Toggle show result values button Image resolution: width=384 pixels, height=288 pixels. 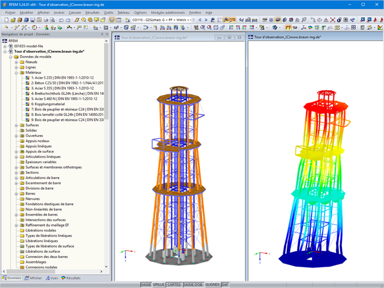point(232,20)
